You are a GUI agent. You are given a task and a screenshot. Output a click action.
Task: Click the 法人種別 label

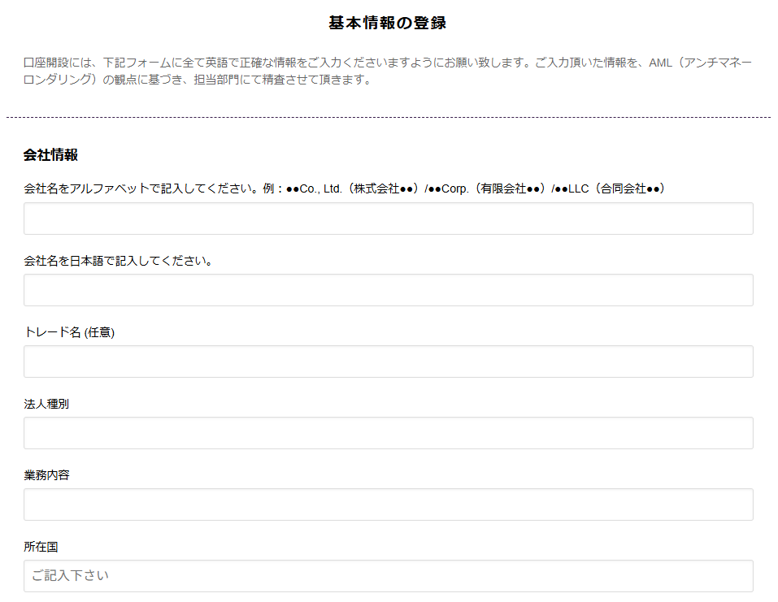pyautogui.click(x=46, y=404)
